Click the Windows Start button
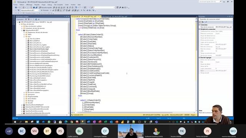 click(x=15, y=122)
